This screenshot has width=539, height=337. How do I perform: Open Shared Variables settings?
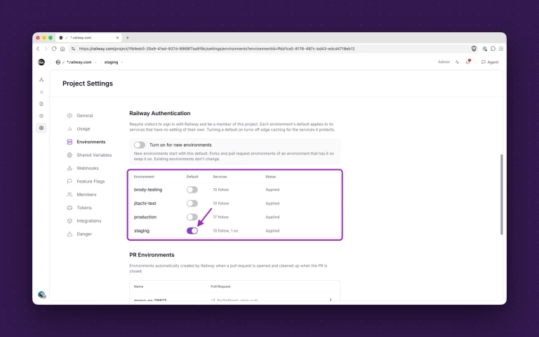(89, 155)
